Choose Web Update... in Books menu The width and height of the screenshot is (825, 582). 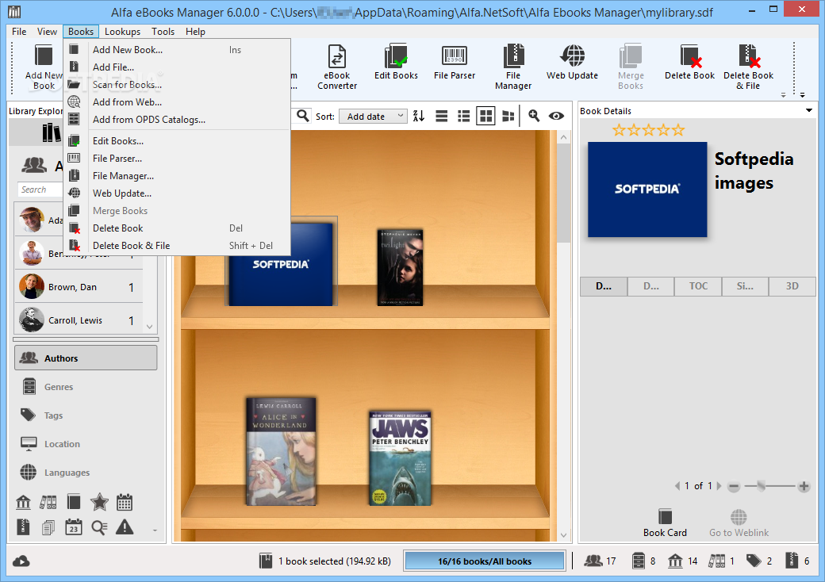click(x=177, y=193)
